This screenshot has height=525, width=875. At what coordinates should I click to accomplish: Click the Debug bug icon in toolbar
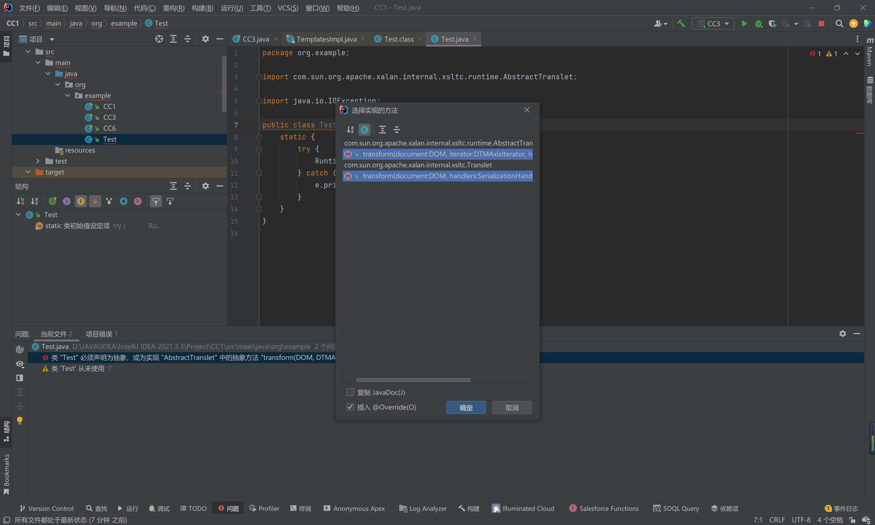click(x=758, y=24)
